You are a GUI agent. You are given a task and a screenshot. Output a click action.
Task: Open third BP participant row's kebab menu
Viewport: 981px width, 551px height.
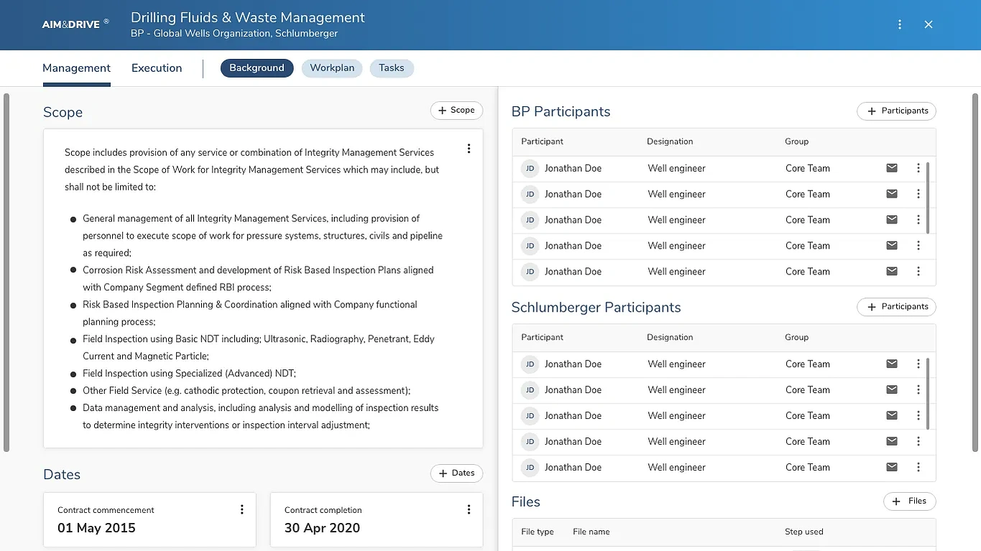(918, 220)
